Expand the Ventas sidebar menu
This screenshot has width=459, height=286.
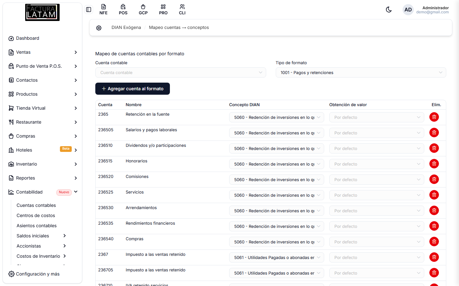pyautogui.click(x=42, y=52)
